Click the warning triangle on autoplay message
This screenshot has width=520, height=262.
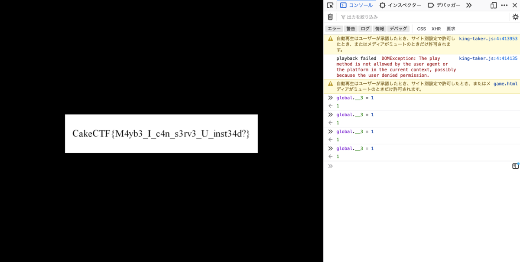330,38
